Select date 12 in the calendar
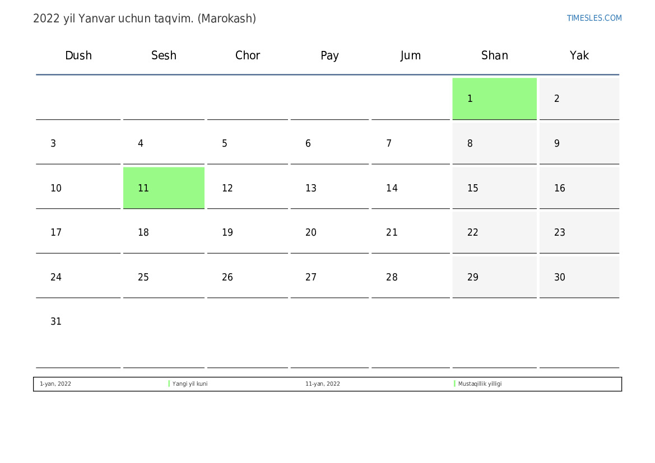Screen dimensions: 655x463 247,188
